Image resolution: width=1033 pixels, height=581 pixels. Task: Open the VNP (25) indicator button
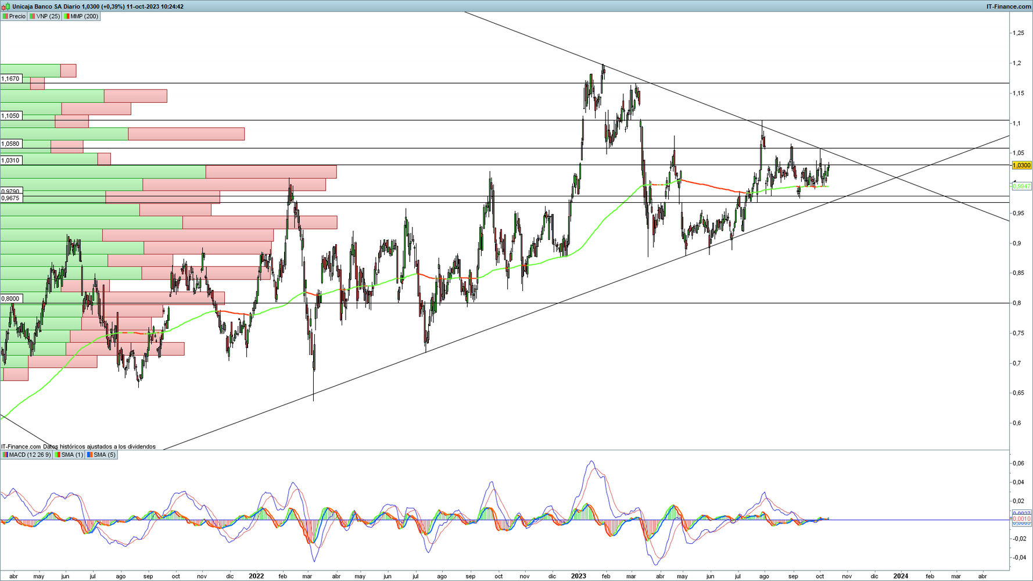(45, 16)
